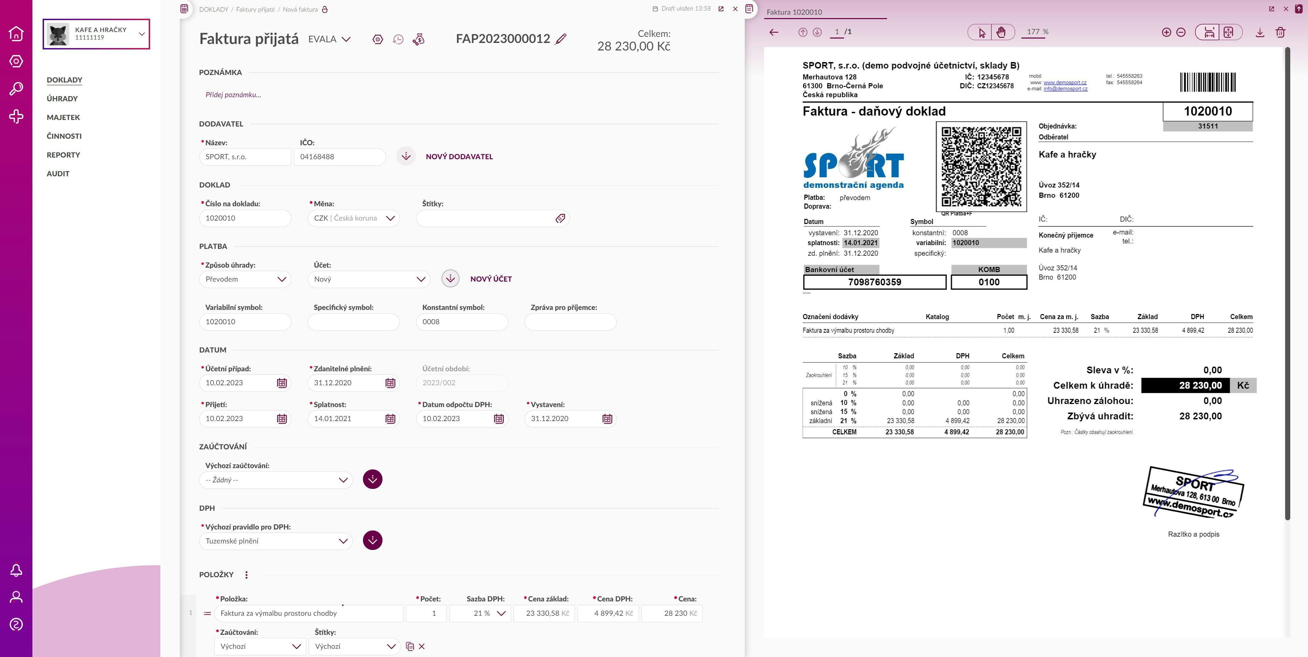Select the pointer tool in viewer
Screen dimensions: 1308x657
tap(982, 32)
